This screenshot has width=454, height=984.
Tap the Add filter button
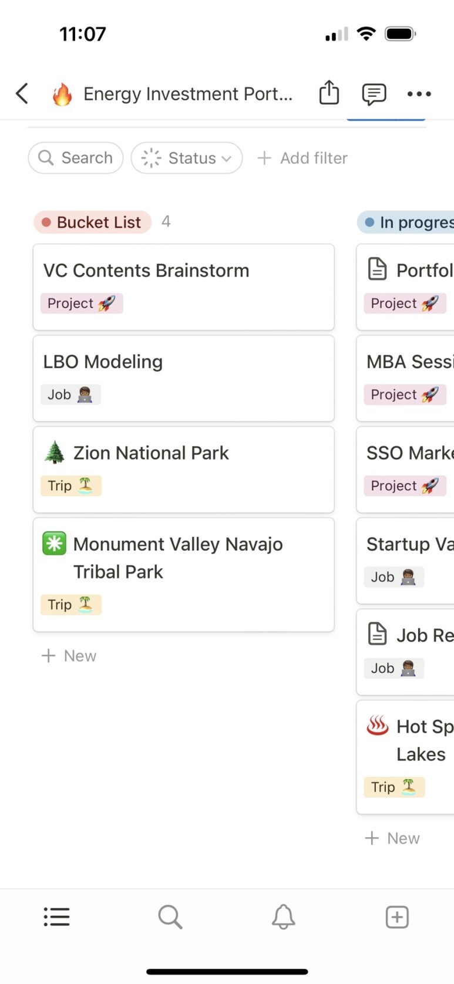[x=302, y=158]
